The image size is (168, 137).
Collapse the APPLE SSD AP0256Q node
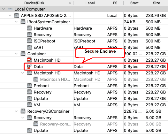pos(10,15)
